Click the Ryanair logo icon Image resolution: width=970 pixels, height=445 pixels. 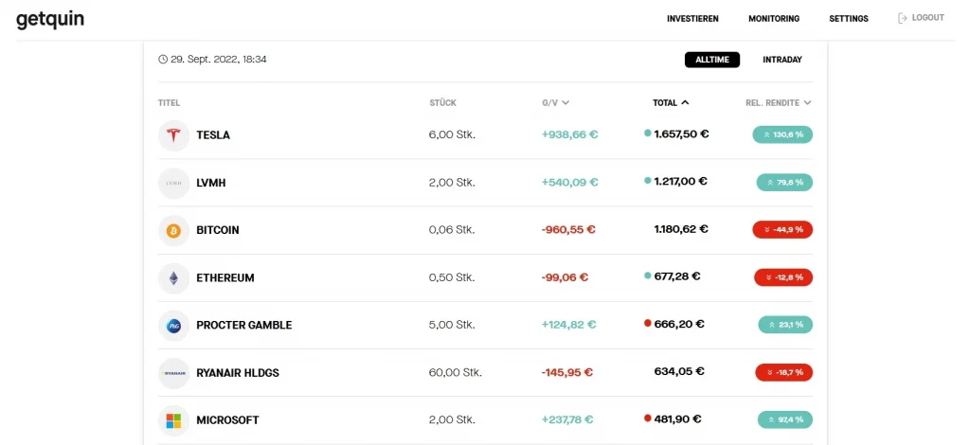pos(173,373)
